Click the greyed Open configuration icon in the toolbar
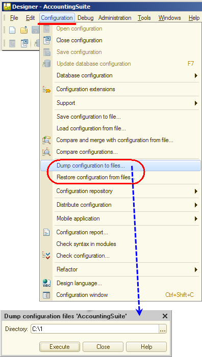The height and width of the screenshot is (357, 202). (12, 43)
